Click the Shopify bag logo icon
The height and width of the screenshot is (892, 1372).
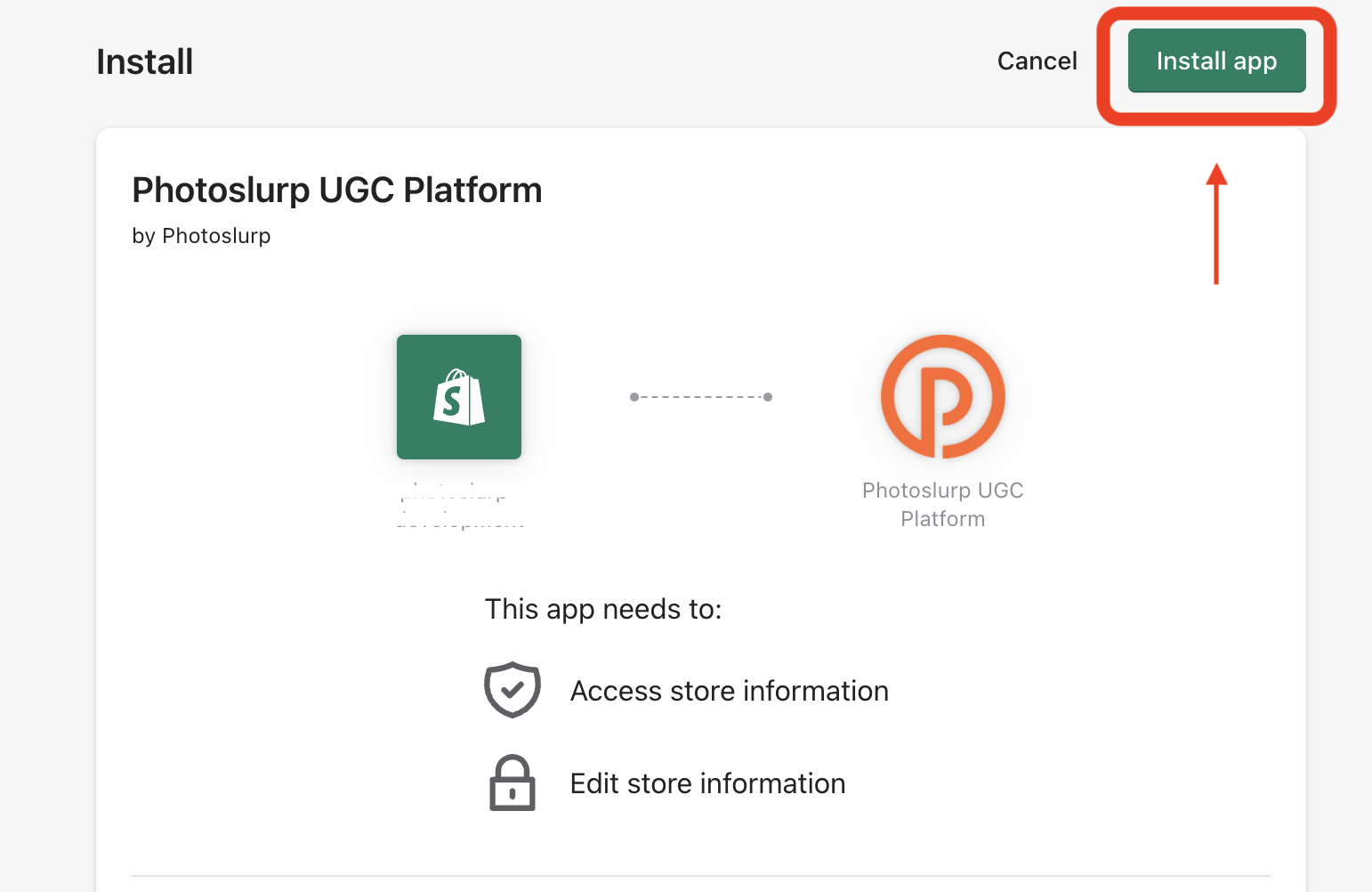point(459,397)
